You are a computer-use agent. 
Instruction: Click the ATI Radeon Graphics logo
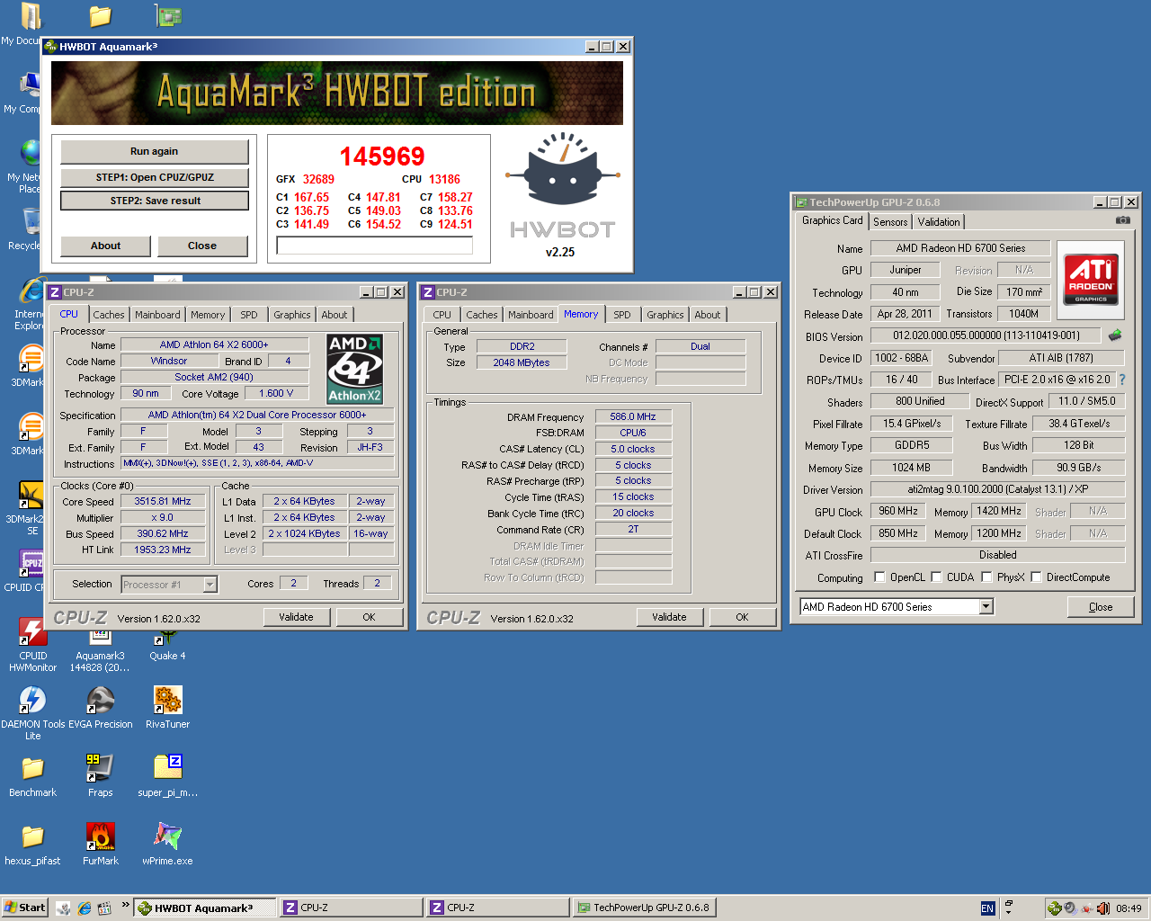pos(1091,279)
